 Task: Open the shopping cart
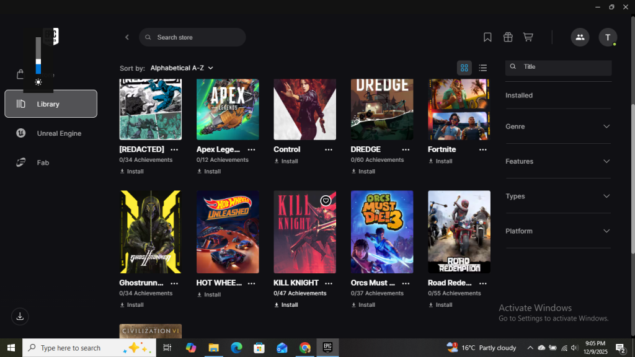click(x=528, y=37)
